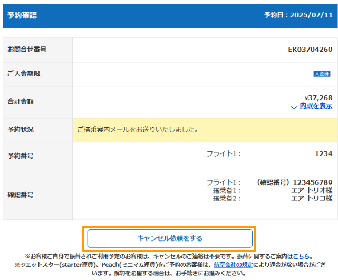Click the chevron arrow beside 内訳を表示
Image resolution: width=338 pixels, height=280 pixels.
click(x=294, y=107)
